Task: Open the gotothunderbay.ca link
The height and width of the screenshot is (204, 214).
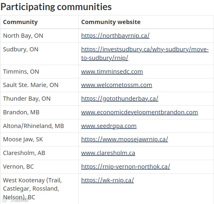Action: click(120, 99)
